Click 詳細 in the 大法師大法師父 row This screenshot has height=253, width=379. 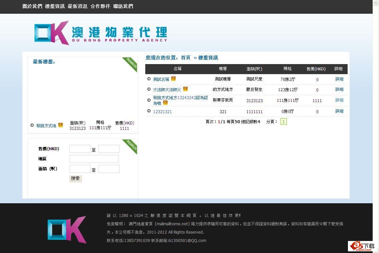(339, 89)
